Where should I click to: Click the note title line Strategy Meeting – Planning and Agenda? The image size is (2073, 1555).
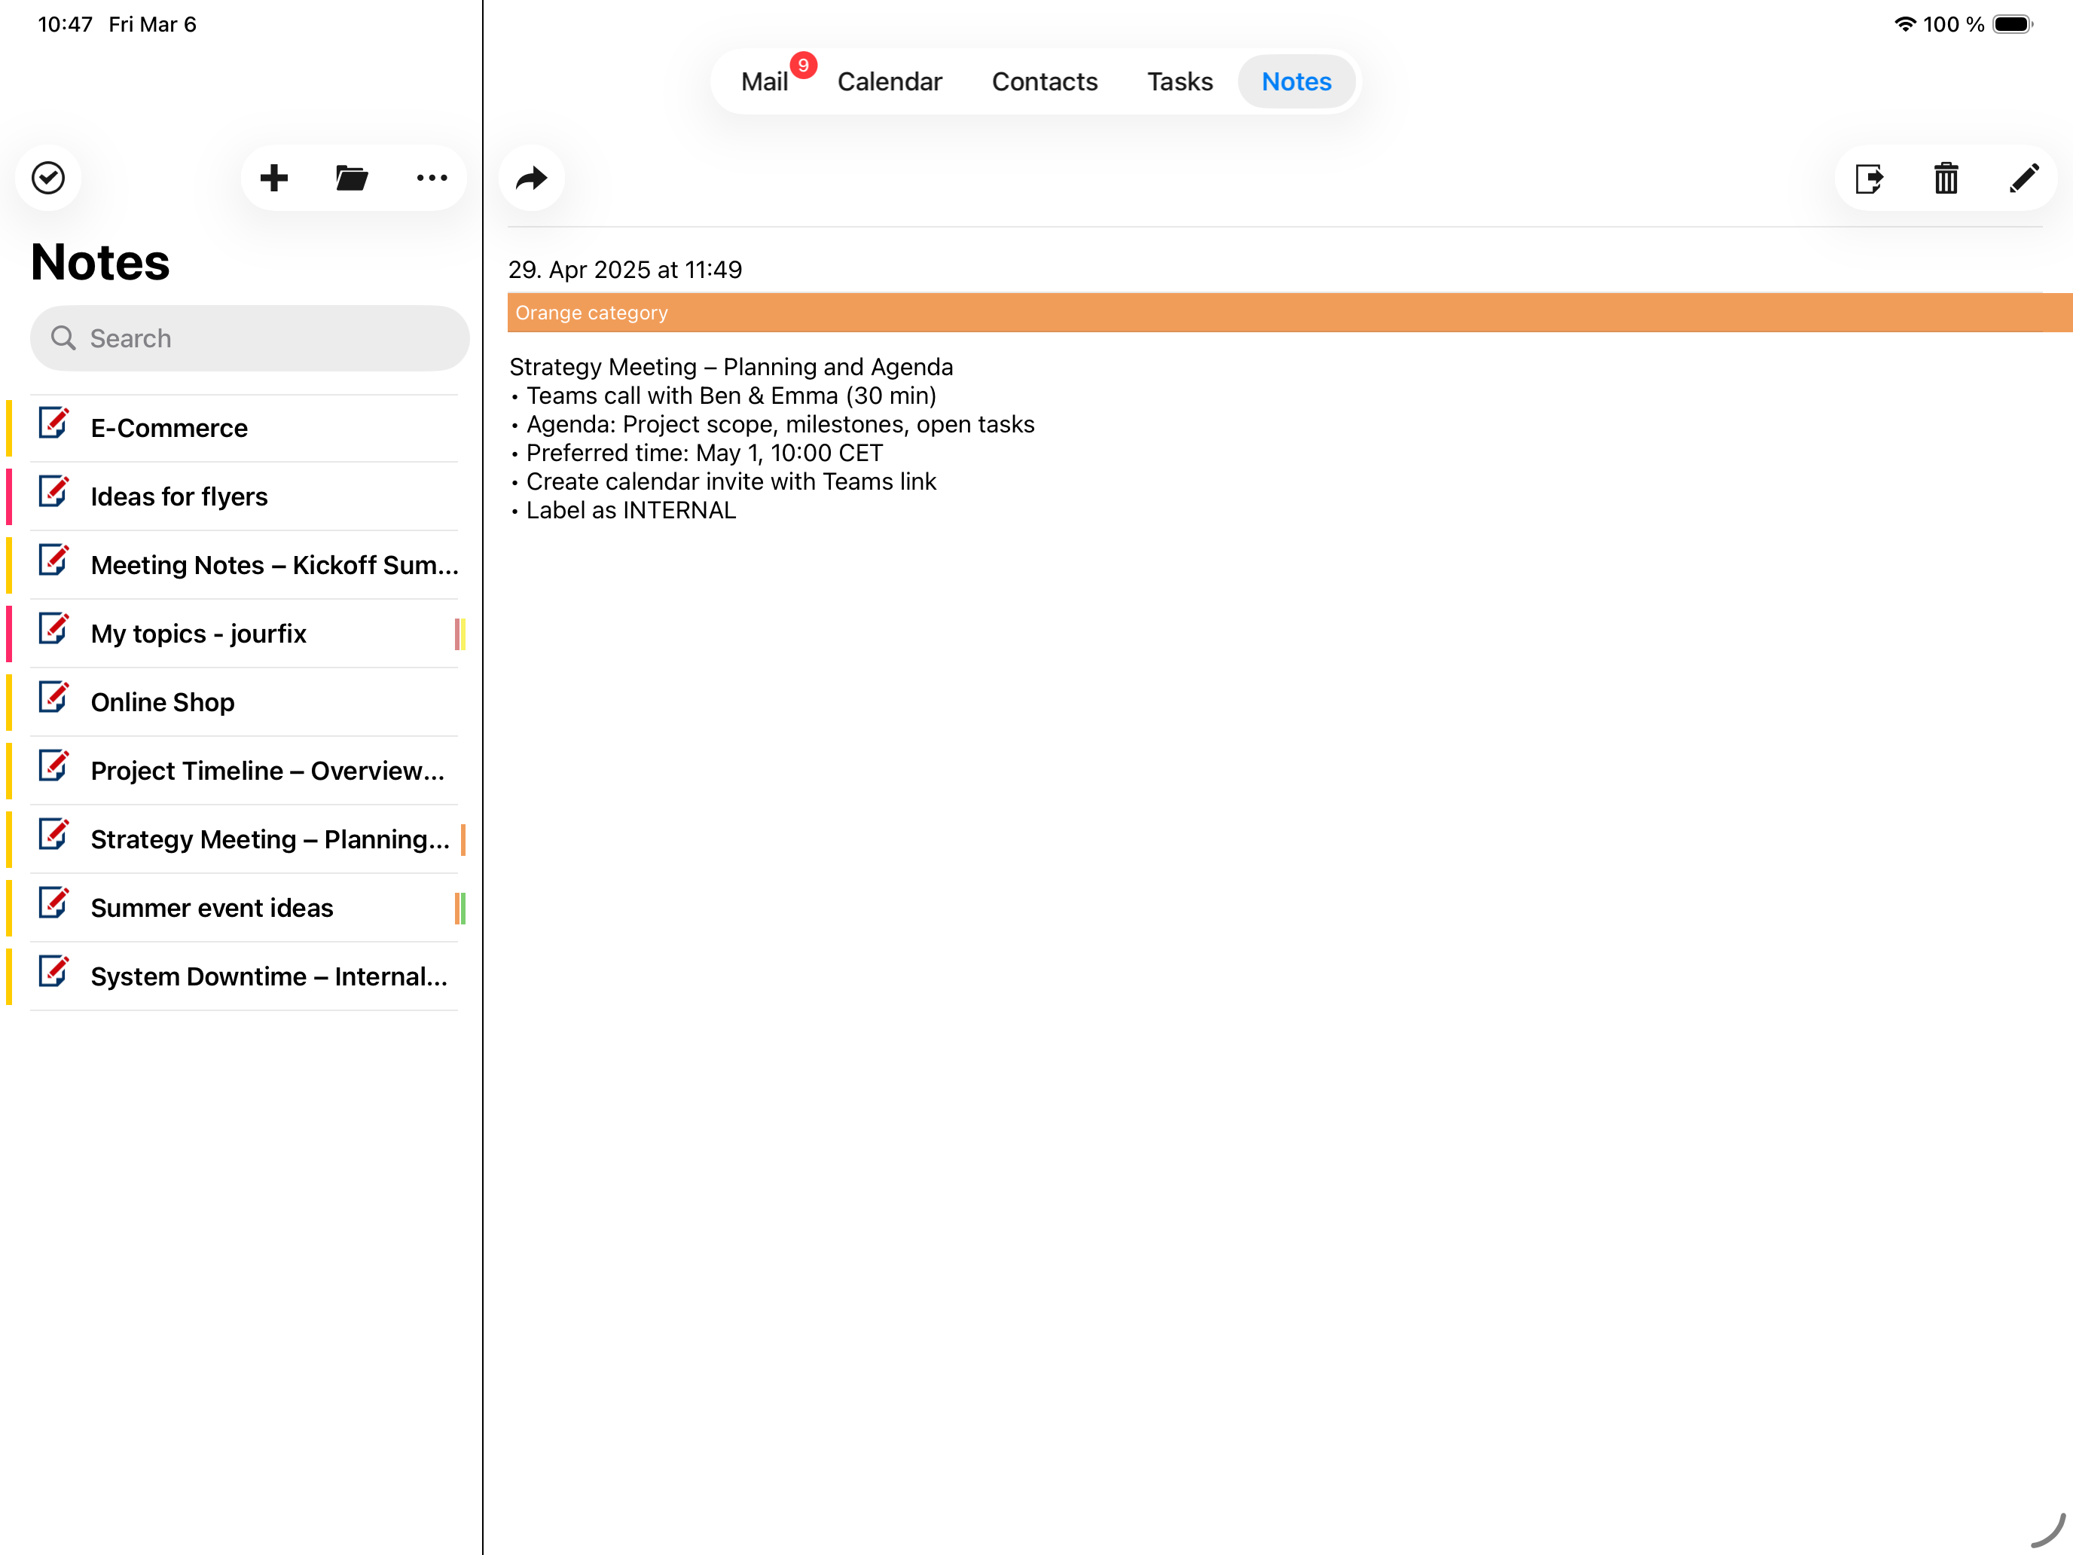(x=731, y=366)
